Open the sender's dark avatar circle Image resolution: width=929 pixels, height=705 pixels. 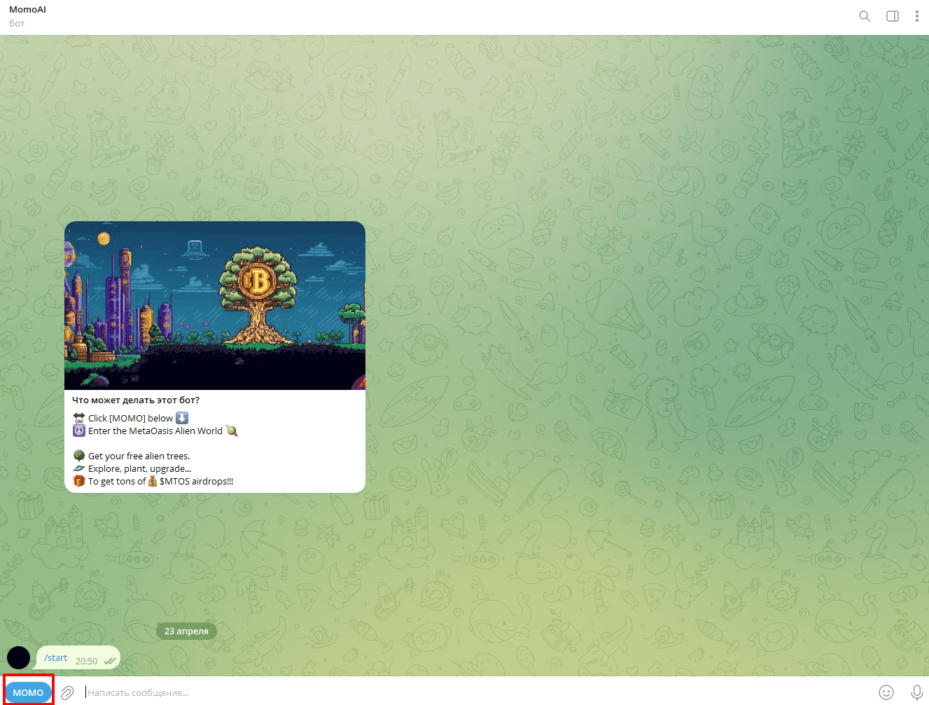[18, 658]
